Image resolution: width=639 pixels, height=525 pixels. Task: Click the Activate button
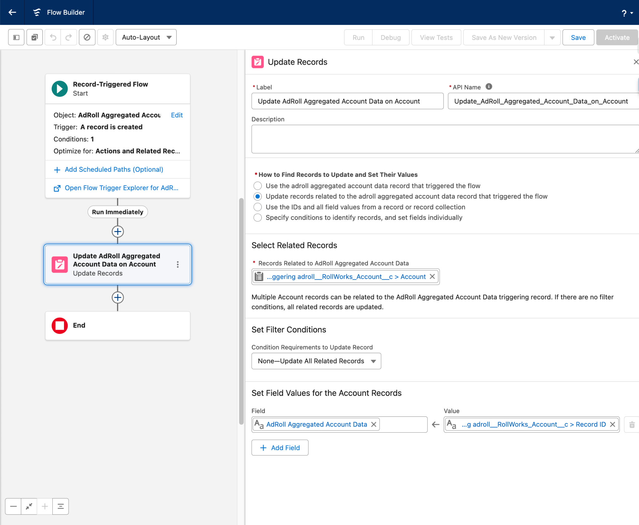[x=617, y=37]
